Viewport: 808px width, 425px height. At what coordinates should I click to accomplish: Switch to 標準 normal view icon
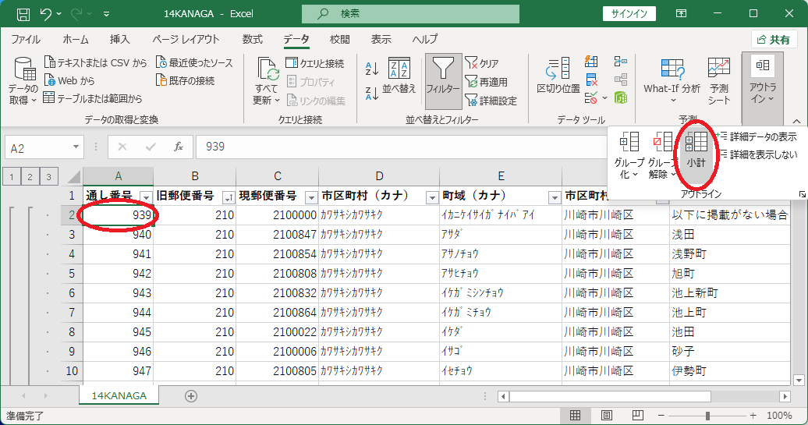[x=575, y=415]
